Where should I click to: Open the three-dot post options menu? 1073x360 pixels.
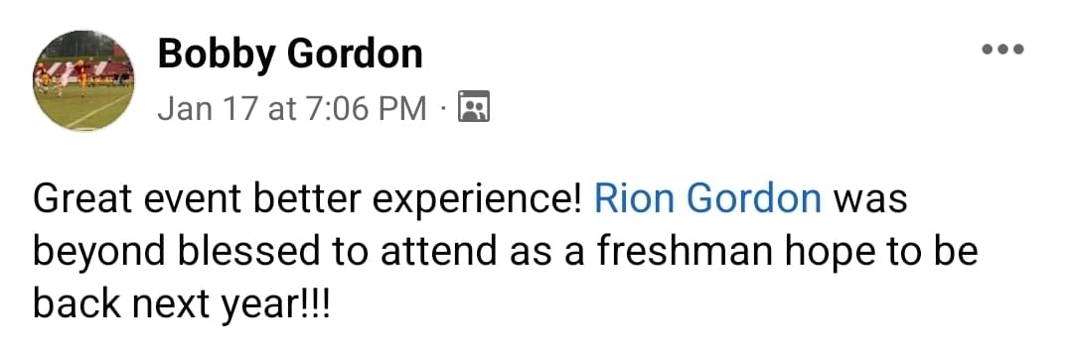tap(1002, 50)
